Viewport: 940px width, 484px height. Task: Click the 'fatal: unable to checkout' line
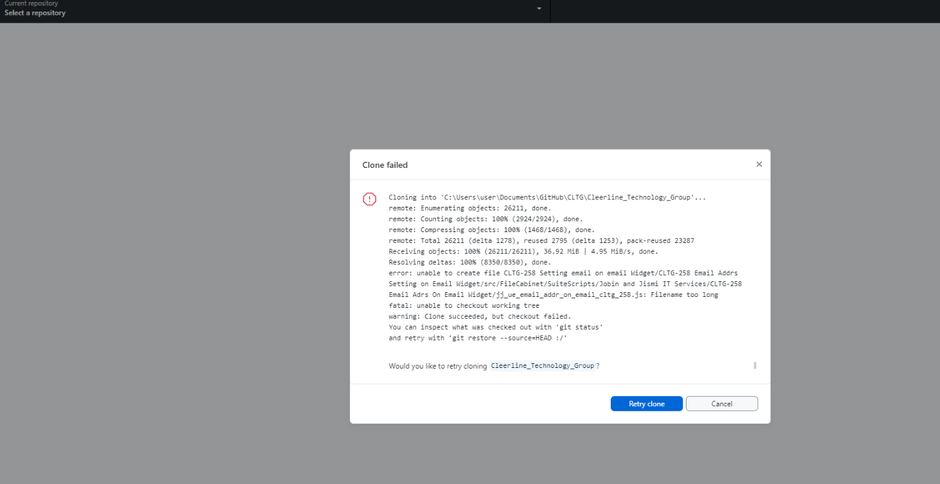464,306
